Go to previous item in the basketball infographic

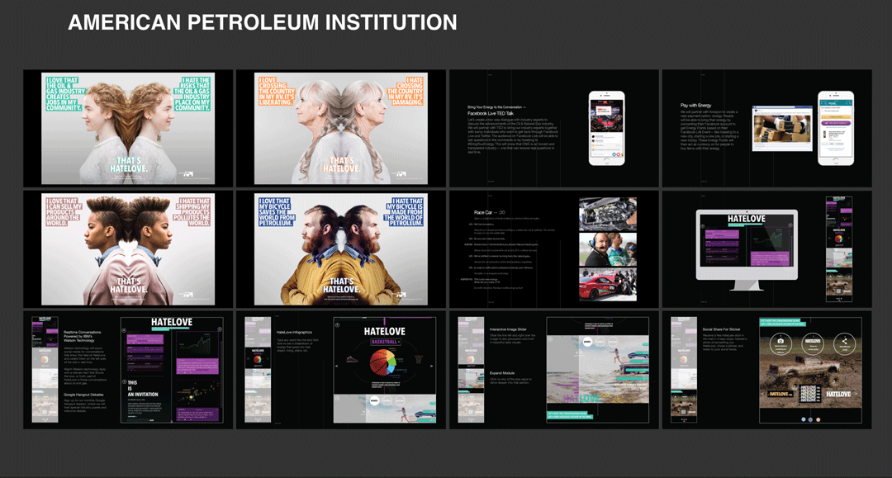point(337,366)
